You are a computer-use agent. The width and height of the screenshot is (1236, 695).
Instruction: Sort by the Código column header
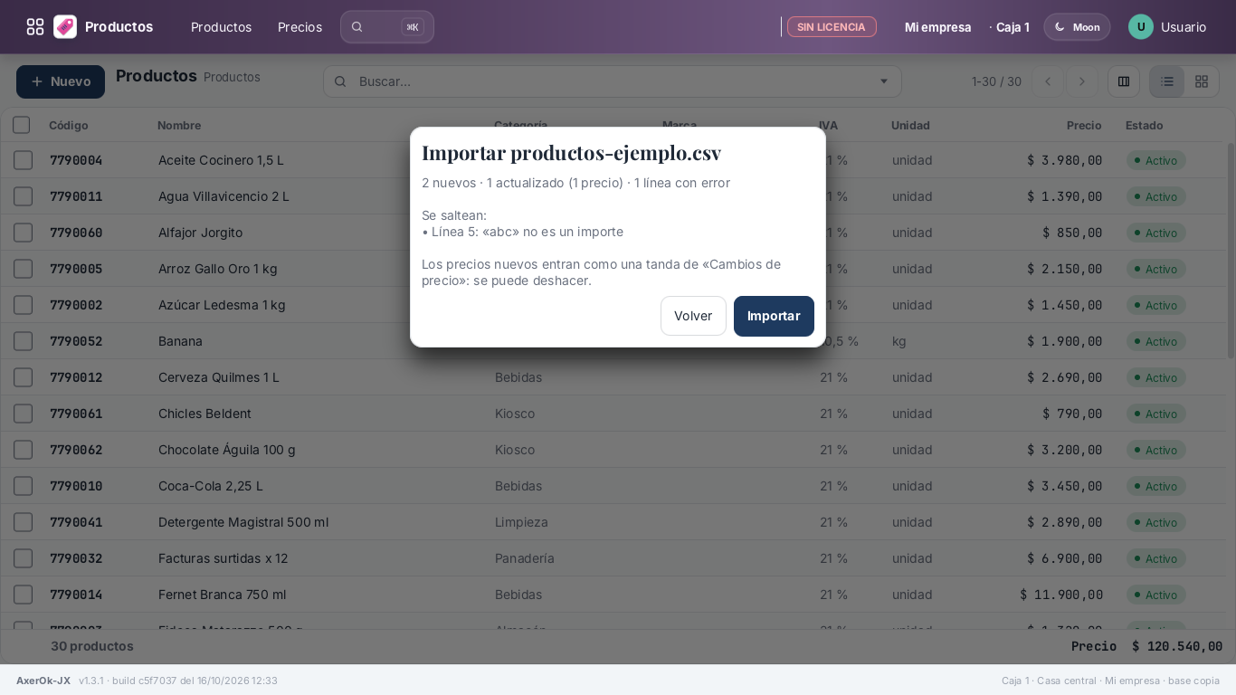click(x=69, y=125)
